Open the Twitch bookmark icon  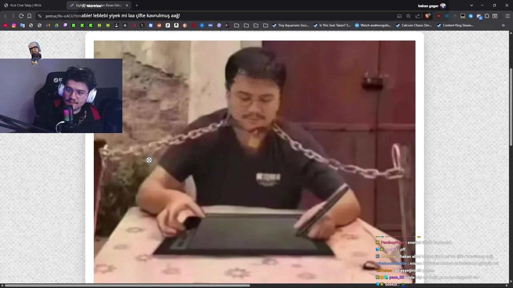click(65, 25)
